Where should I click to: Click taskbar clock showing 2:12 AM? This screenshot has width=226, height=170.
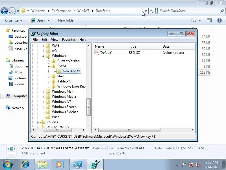[212, 165]
